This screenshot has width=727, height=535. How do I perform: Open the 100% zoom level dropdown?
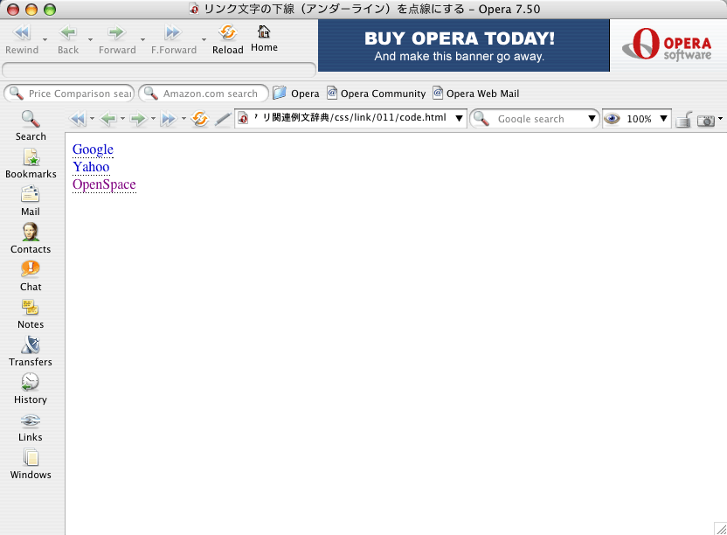click(x=663, y=119)
